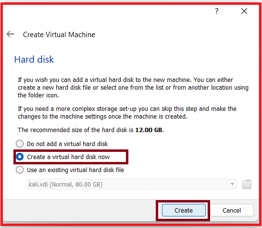This screenshot has width=262, height=228.
Task: Click the filled radio circle for "Create a virtual"
Action: pos(20,157)
